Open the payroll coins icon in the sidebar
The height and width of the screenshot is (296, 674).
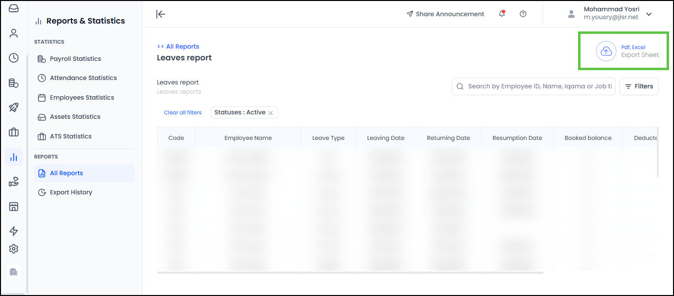click(13, 82)
